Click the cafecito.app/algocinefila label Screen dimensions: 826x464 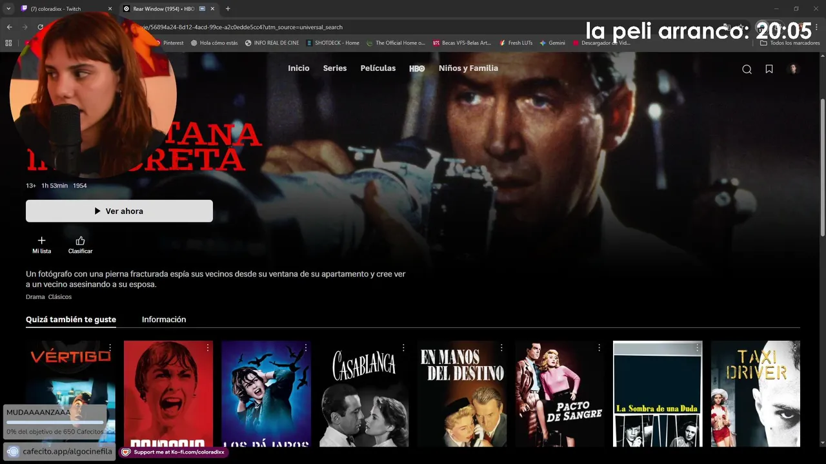(59, 451)
